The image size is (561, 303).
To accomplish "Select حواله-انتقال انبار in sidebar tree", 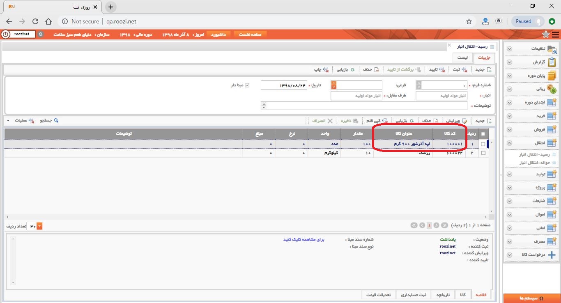I will tap(534, 163).
